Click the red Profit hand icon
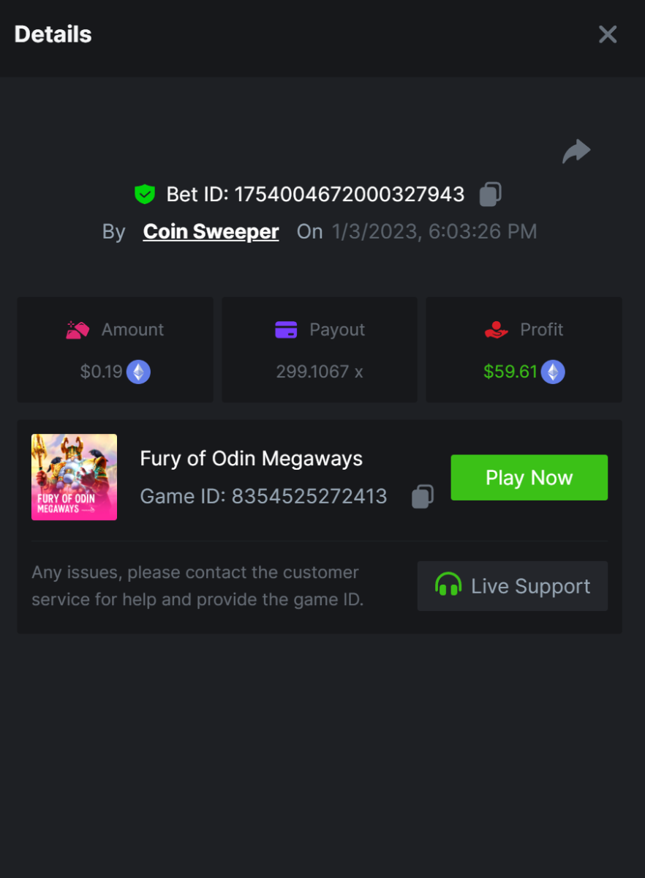Viewport: 645px width, 878px height. [497, 330]
